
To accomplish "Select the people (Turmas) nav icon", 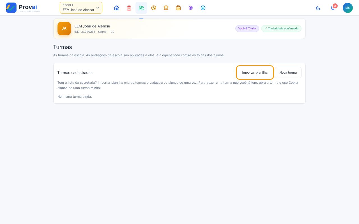I will [141, 8].
